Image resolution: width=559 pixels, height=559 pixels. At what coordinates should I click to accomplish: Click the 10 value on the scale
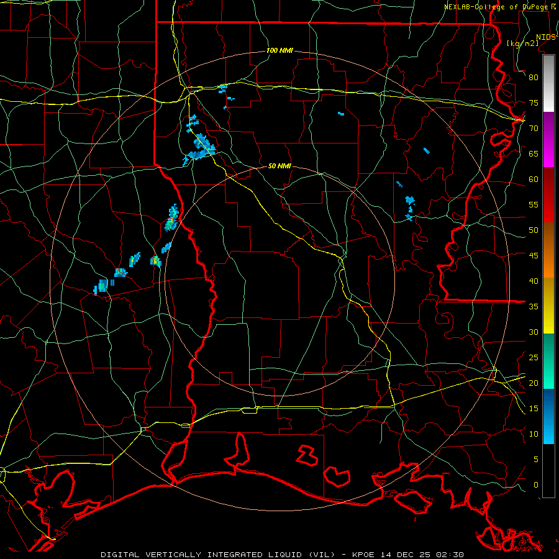coord(534,434)
